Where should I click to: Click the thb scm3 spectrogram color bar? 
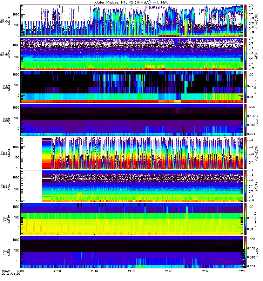[x=245, y=54]
